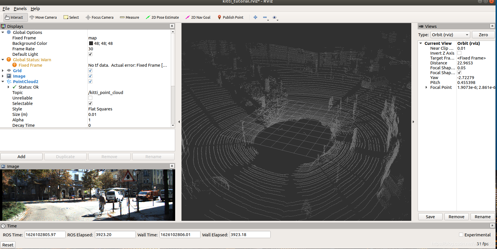Click Rename button in Views panel
497x249 pixels.
(x=483, y=217)
